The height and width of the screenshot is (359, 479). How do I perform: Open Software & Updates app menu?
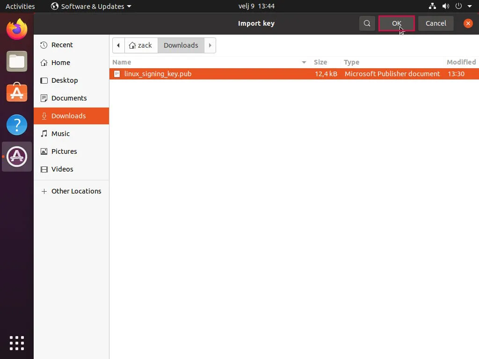click(91, 6)
